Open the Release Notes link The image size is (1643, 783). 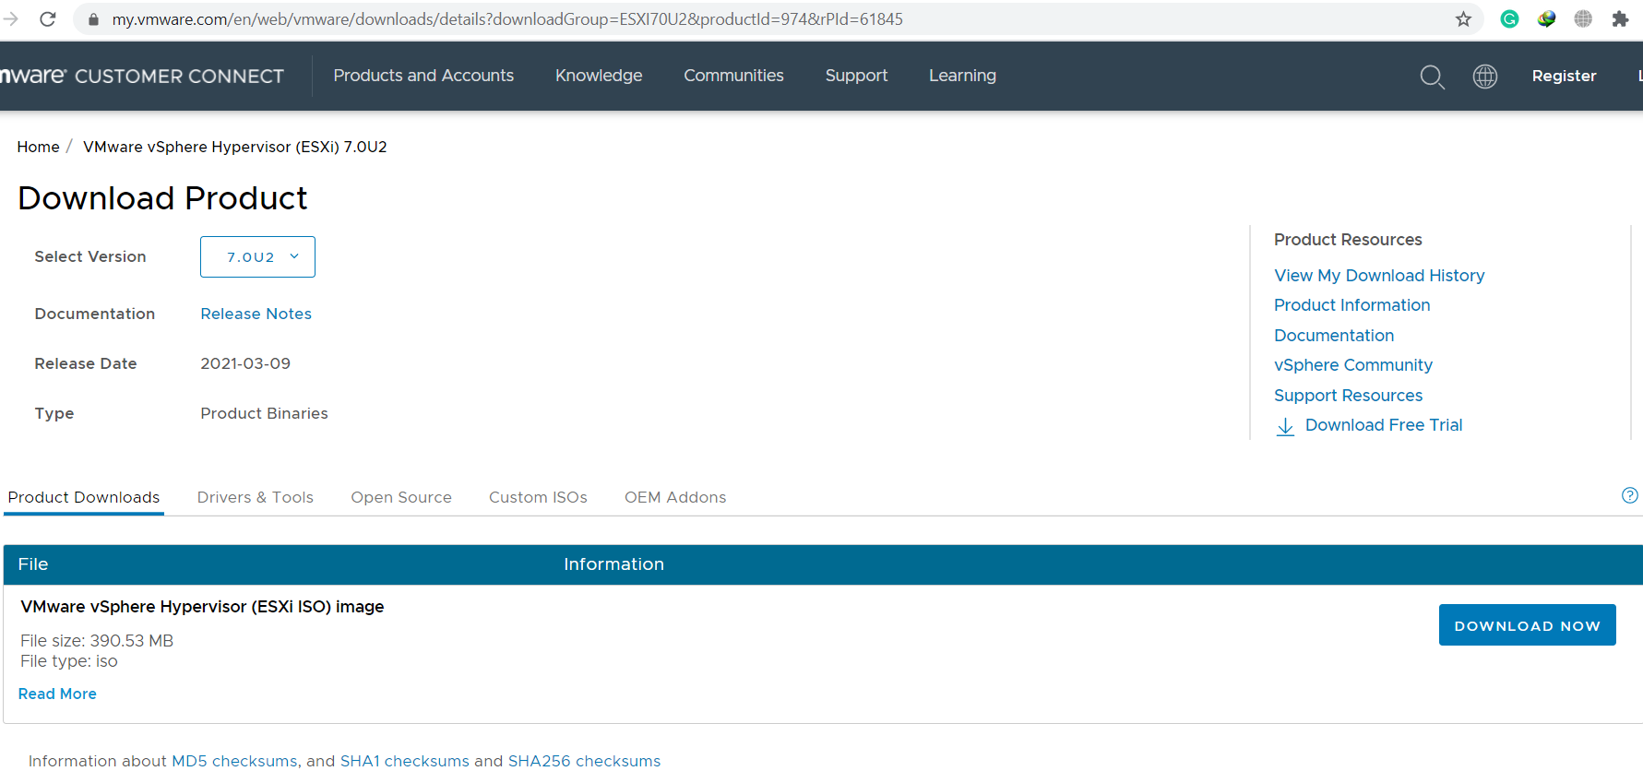[x=256, y=314]
